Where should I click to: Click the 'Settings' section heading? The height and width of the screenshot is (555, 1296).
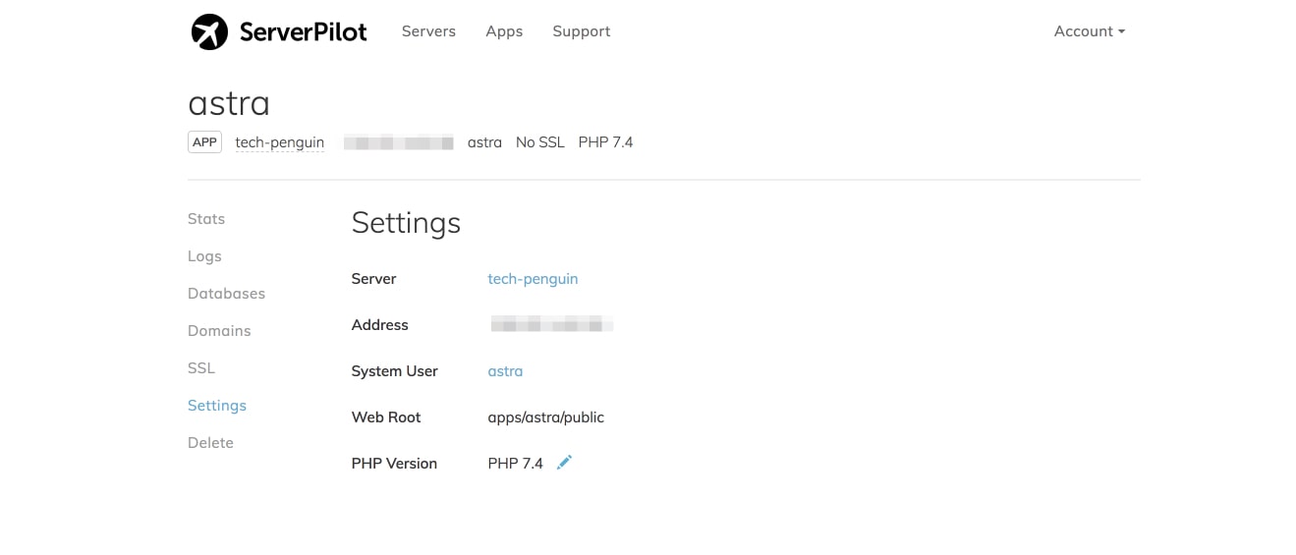coord(406,223)
